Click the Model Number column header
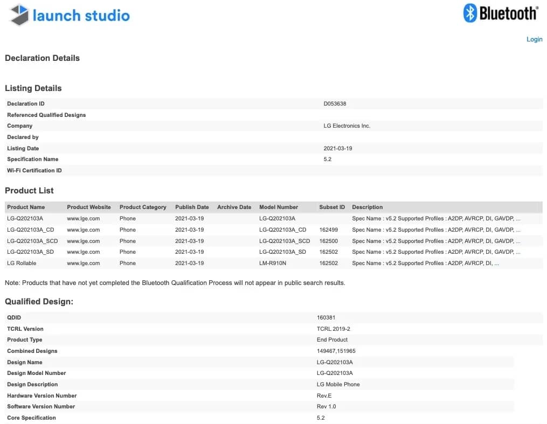The height and width of the screenshot is (424, 547). coord(278,207)
